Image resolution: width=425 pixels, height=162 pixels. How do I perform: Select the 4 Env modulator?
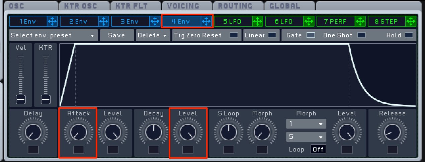click(182, 22)
